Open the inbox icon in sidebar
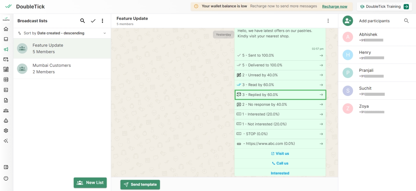Viewport: 416px width, 191px height. click(6, 39)
